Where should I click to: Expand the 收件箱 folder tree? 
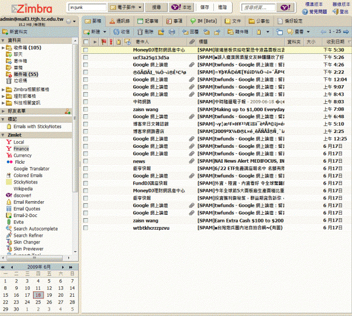click(x=3, y=48)
